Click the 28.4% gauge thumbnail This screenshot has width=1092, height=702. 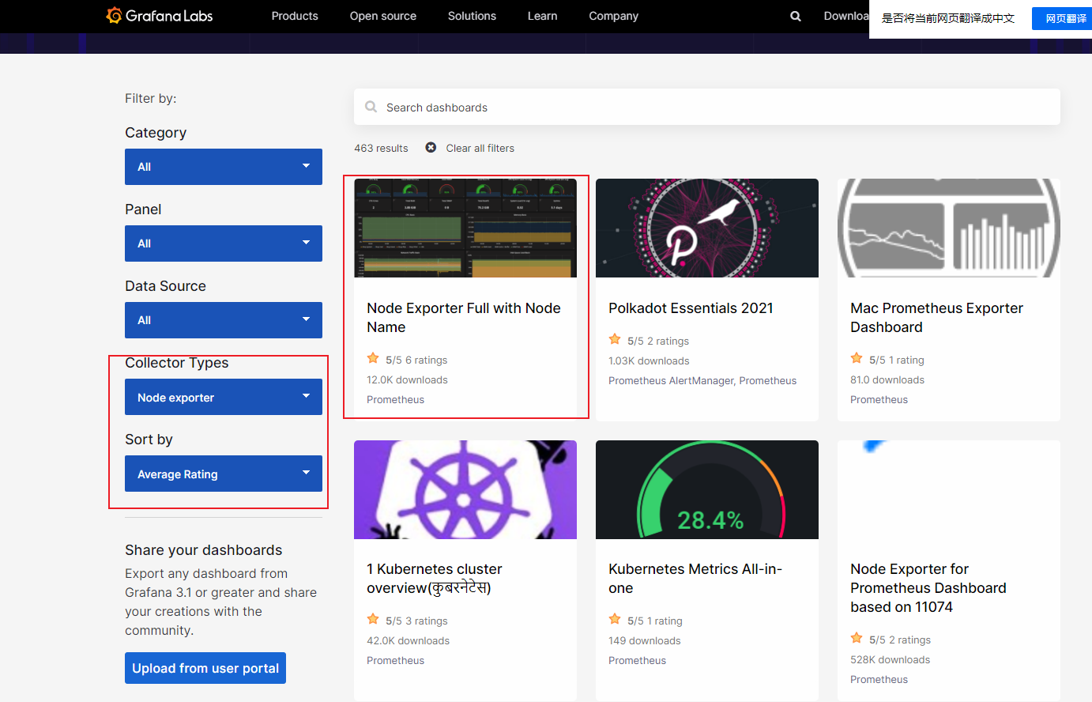click(707, 489)
